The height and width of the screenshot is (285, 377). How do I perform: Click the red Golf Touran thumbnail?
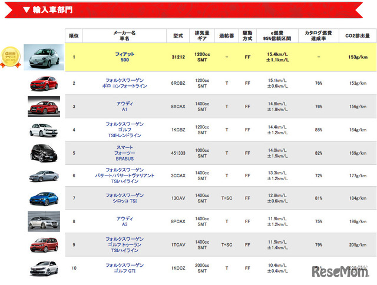[44, 244]
